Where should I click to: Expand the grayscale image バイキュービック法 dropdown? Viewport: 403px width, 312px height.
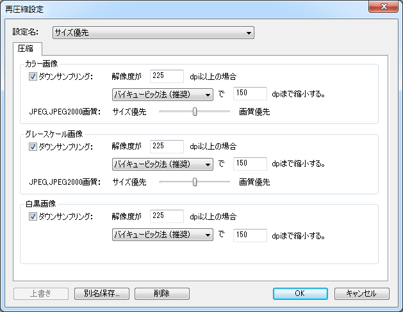[x=162, y=164]
